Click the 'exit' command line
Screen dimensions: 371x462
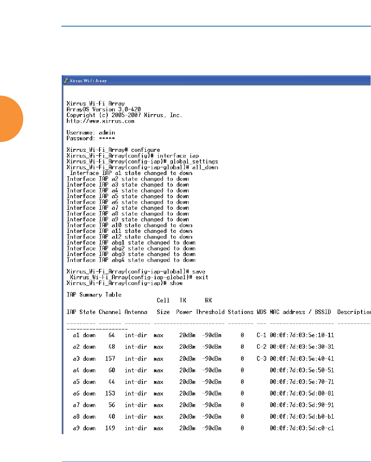[x=139, y=277]
